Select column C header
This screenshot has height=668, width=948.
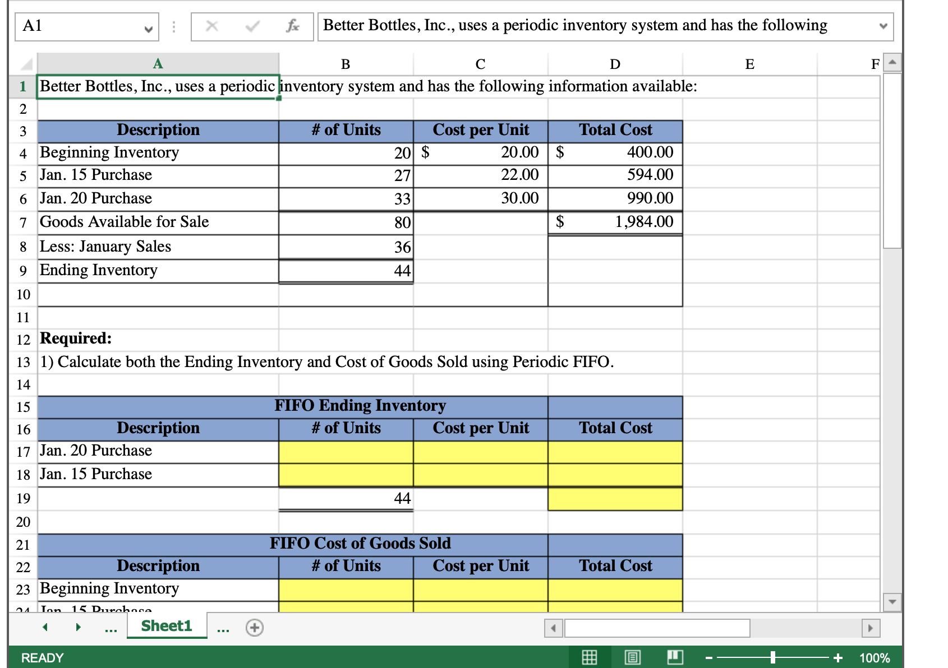481,64
